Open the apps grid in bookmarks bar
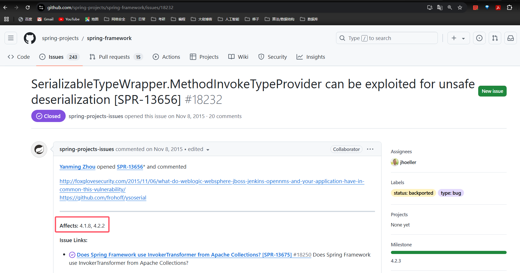The height and width of the screenshot is (273, 520). tap(7, 19)
